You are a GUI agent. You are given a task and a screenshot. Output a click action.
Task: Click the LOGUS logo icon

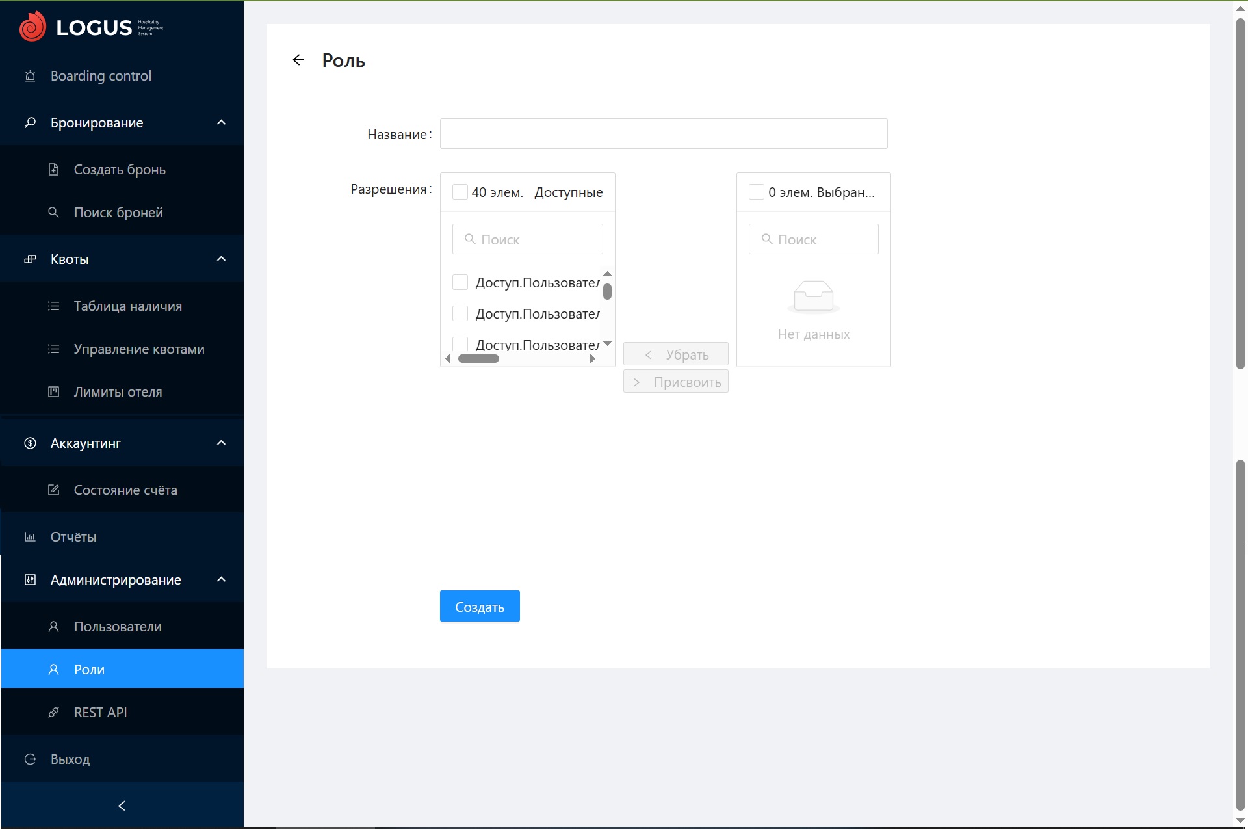[x=32, y=27]
